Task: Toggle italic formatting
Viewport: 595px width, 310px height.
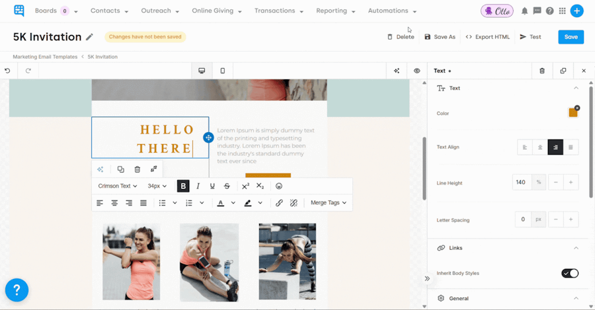Action: 198,186
